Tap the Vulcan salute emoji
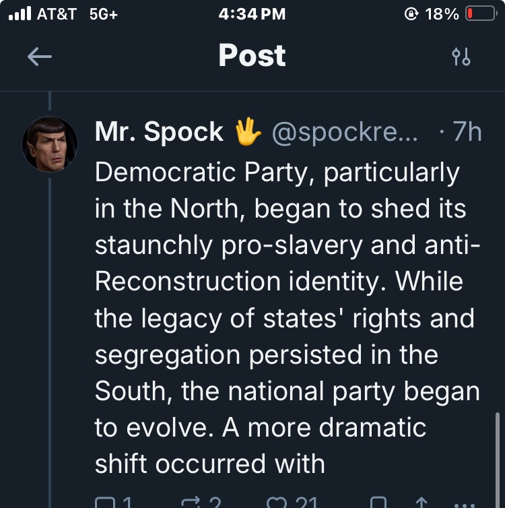 (x=248, y=132)
